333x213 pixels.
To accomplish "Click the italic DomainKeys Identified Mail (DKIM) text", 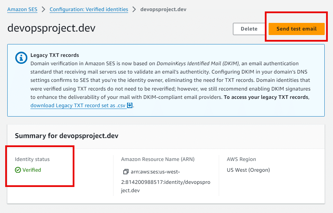I will point(198,63).
